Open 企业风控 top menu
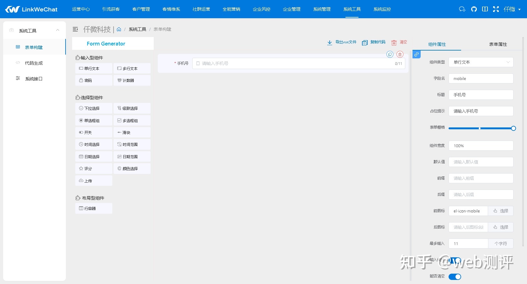This screenshot has height=284, width=527. click(x=262, y=9)
